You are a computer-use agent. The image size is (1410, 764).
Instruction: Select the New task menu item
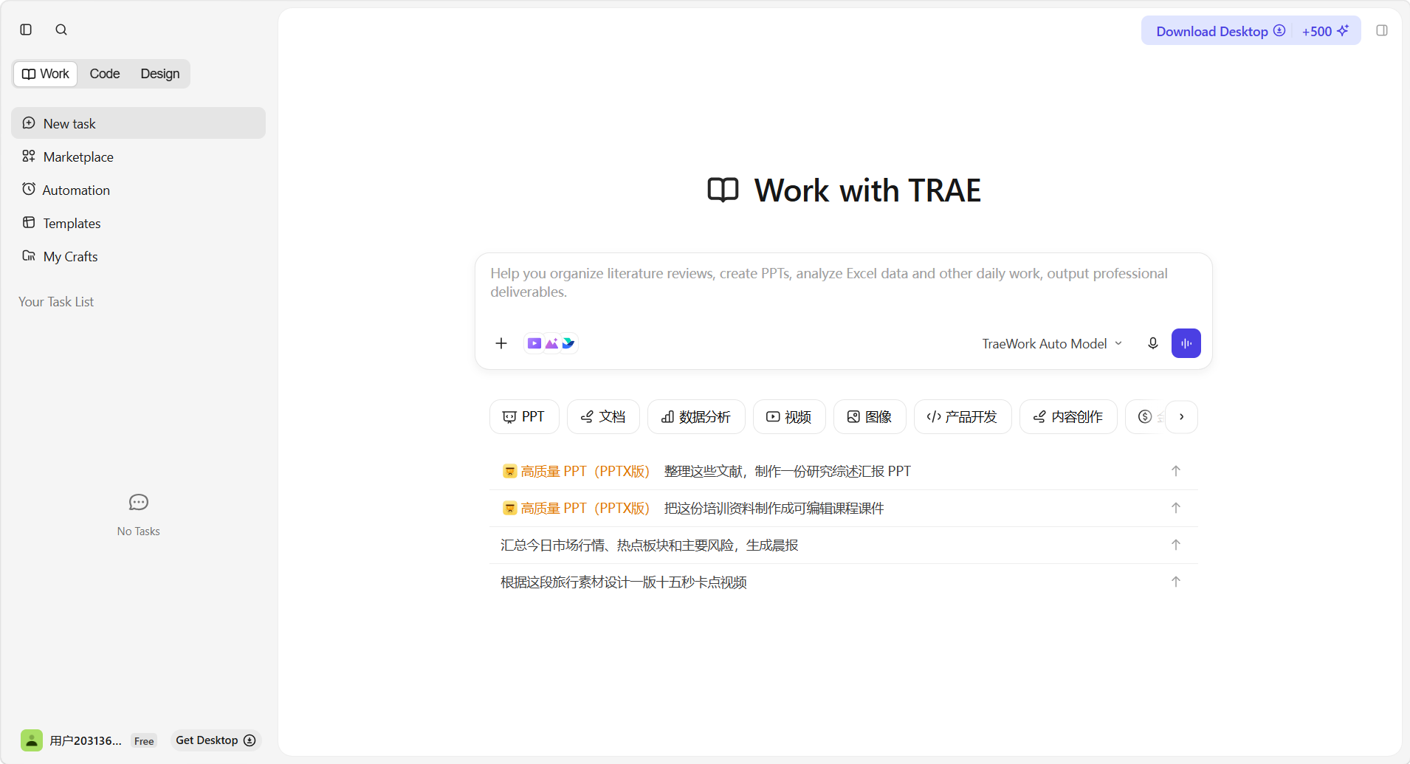point(138,123)
